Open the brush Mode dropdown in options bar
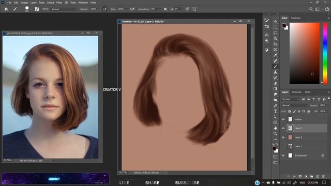This screenshot has width=331, height=186. (x=64, y=9)
